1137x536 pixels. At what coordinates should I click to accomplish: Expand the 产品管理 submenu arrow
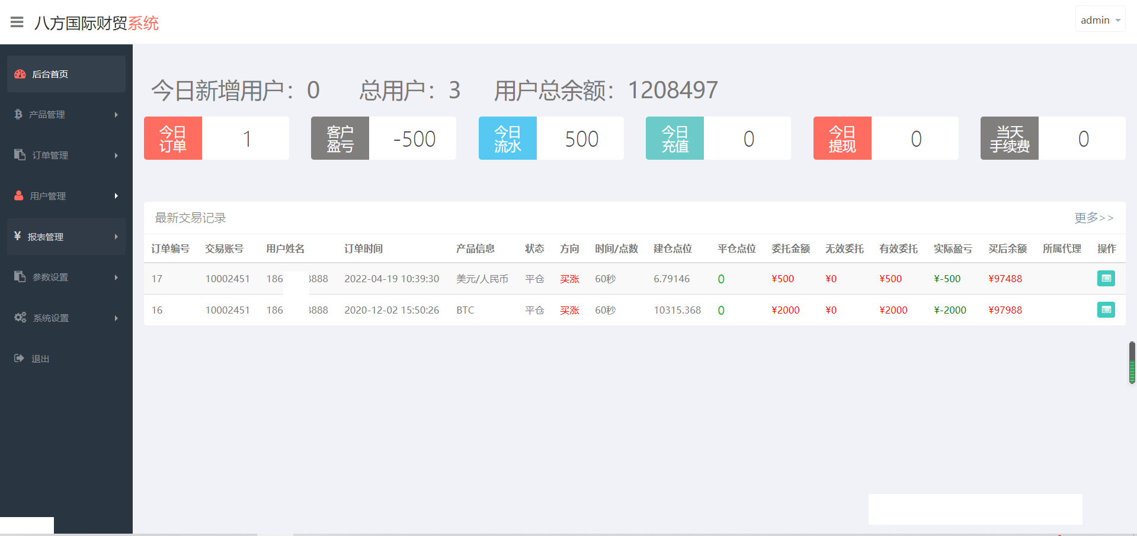point(116,115)
